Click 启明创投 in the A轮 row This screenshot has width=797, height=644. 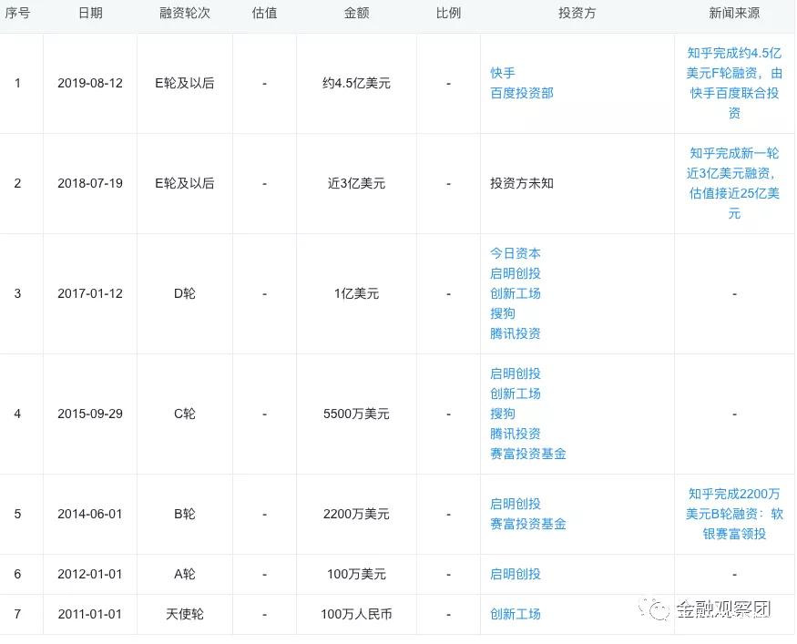(515, 574)
